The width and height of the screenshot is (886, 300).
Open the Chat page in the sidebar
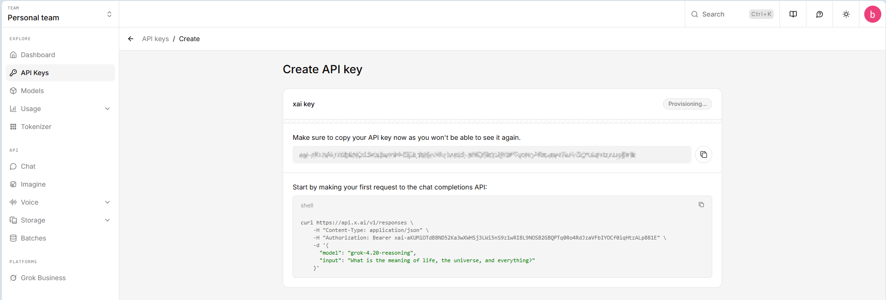click(x=28, y=166)
